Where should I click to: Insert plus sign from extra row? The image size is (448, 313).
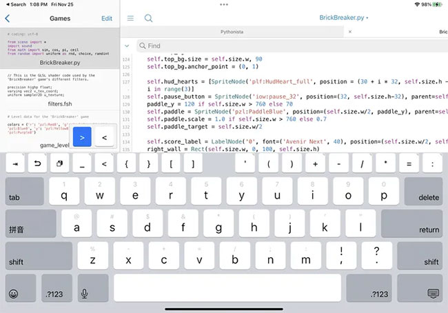click(x=315, y=163)
